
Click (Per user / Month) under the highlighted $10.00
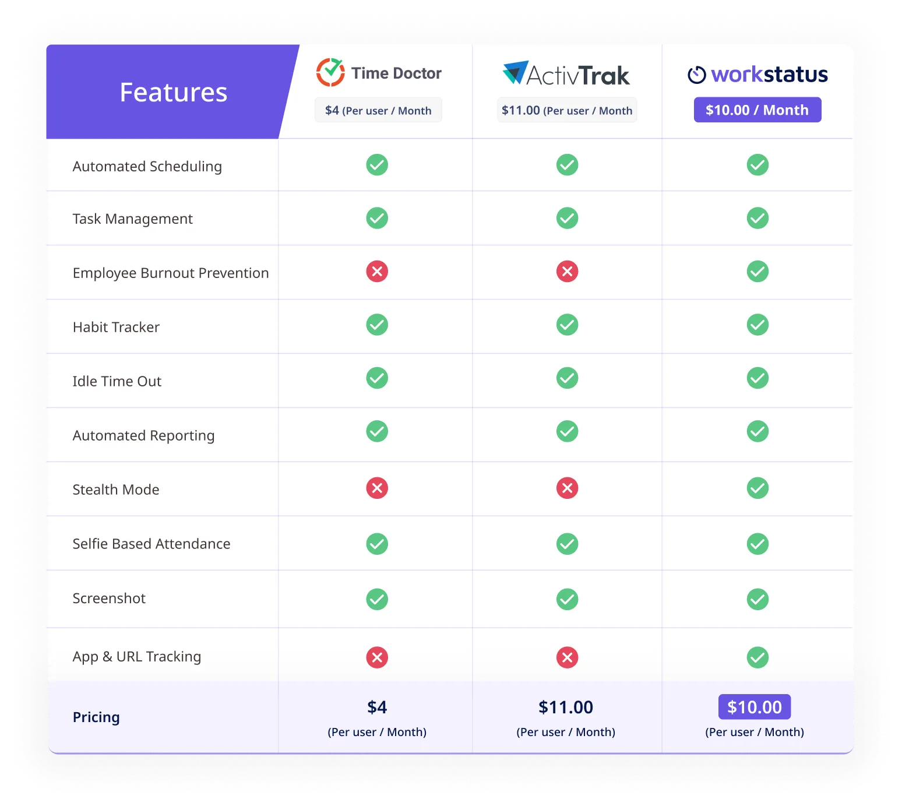(x=755, y=732)
